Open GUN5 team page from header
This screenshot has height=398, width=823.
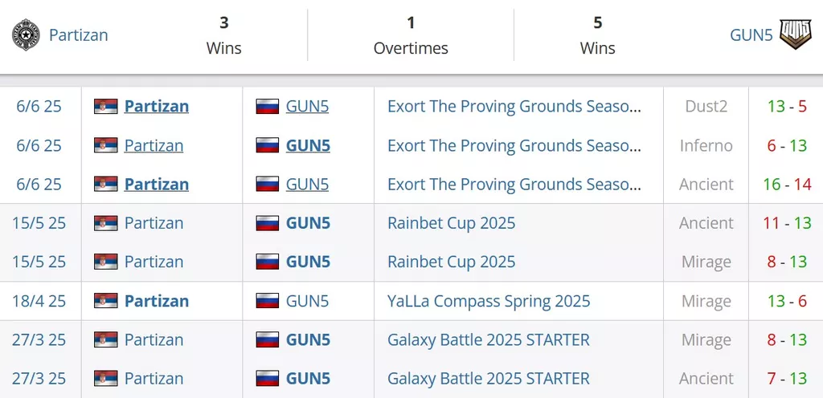751,35
